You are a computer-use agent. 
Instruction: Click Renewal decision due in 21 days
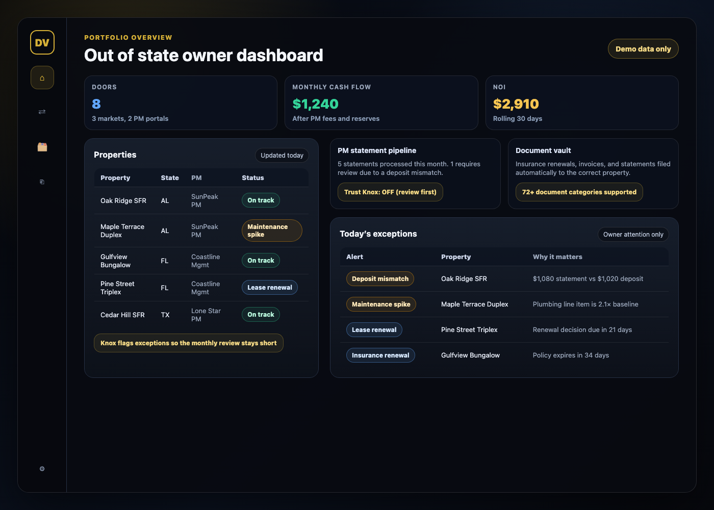pyautogui.click(x=582, y=330)
